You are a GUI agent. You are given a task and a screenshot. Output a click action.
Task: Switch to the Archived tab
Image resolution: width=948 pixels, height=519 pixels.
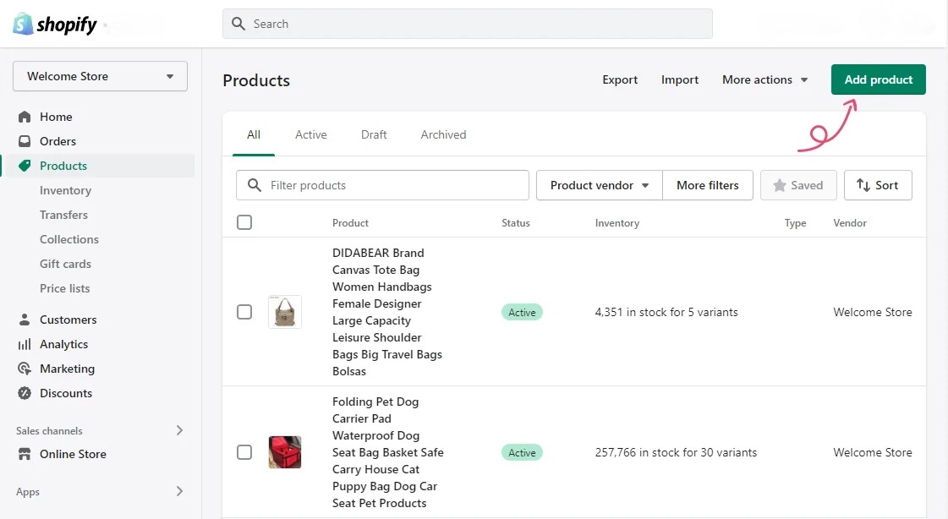(x=443, y=134)
